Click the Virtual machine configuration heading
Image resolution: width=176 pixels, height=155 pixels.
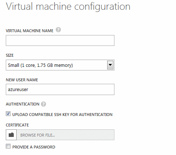tap(68, 7)
